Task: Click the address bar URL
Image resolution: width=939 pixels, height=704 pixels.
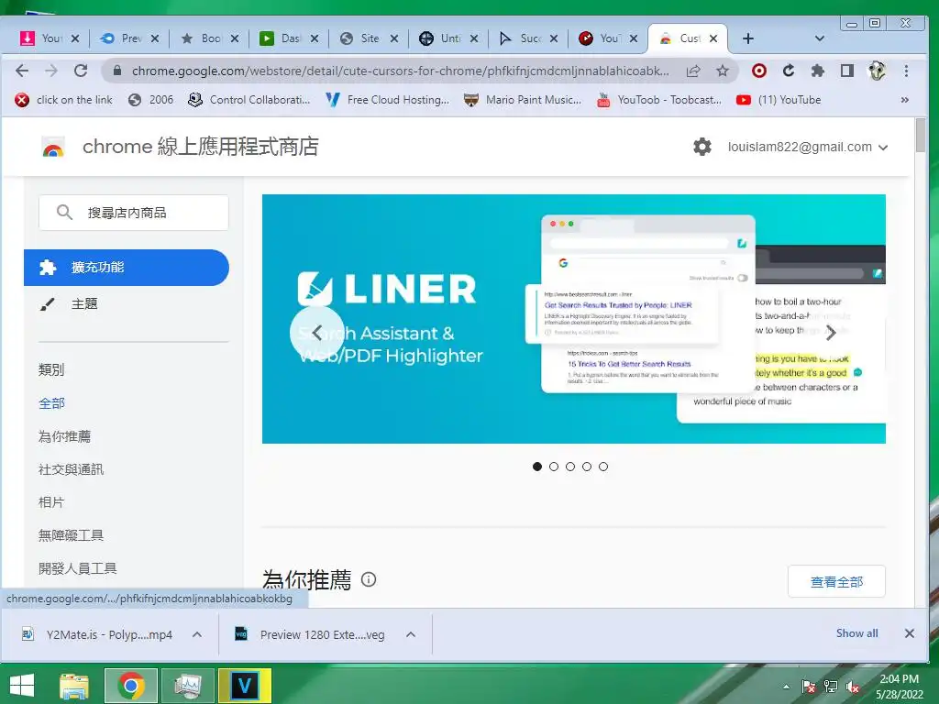Action: [400, 71]
